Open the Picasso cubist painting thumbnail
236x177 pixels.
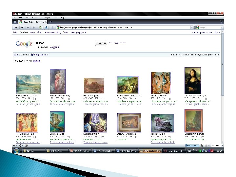pyautogui.click(x=161, y=83)
